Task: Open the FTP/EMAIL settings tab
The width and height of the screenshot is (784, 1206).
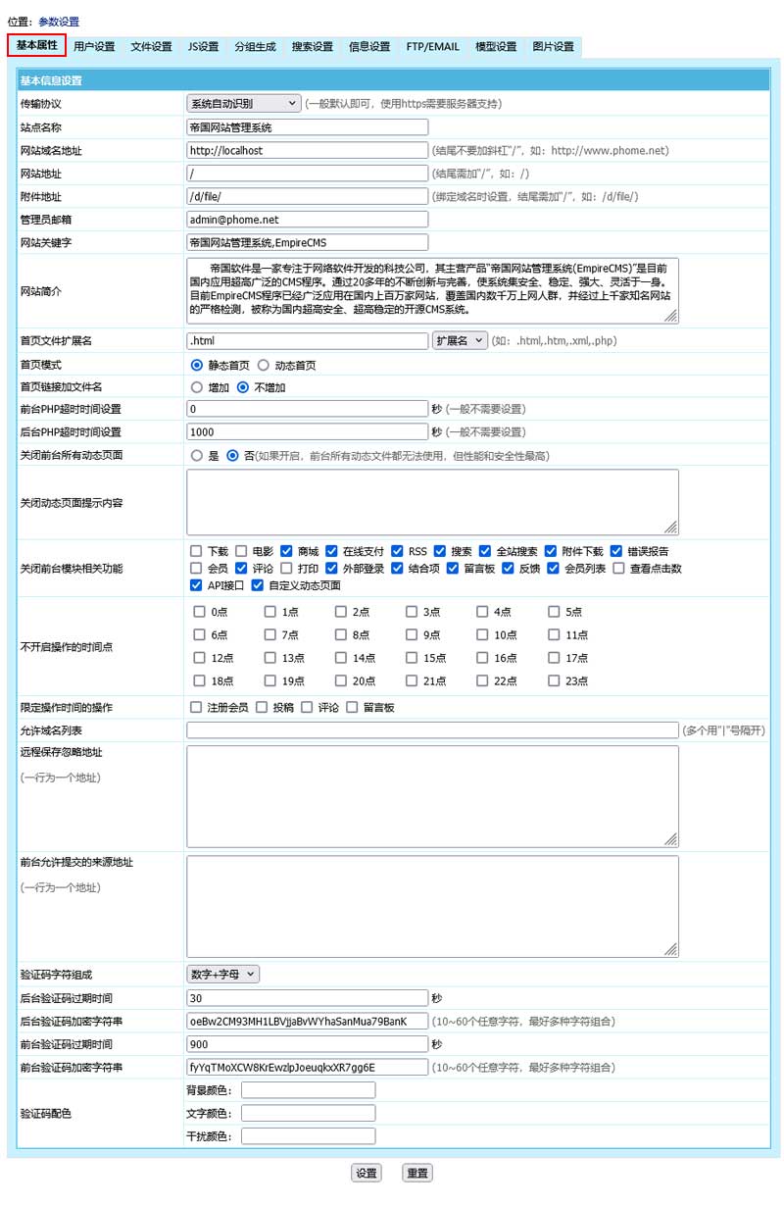Action: [432, 46]
